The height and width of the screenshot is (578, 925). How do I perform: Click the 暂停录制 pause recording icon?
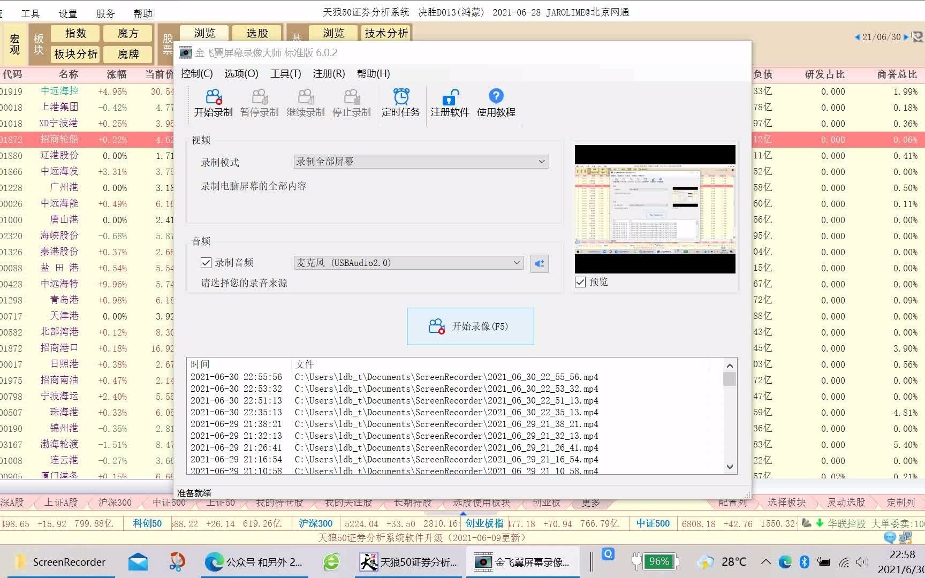[259, 103]
